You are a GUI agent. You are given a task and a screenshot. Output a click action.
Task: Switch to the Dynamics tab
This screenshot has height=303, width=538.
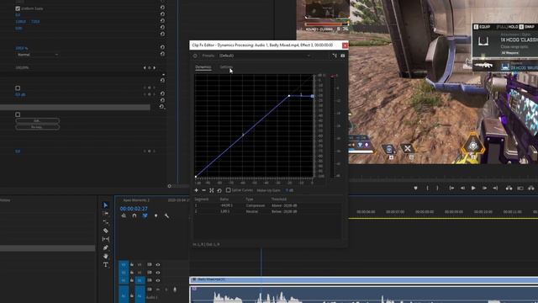[203, 67]
